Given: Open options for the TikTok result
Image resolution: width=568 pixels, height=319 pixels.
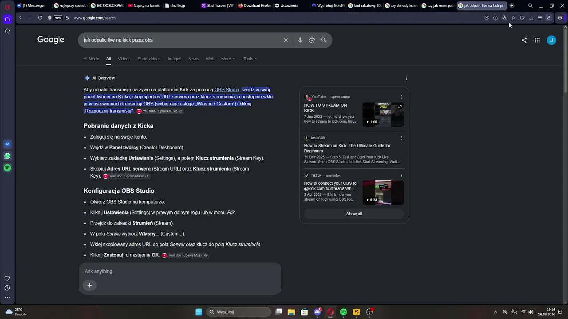Looking at the screenshot, I should point(402,175).
